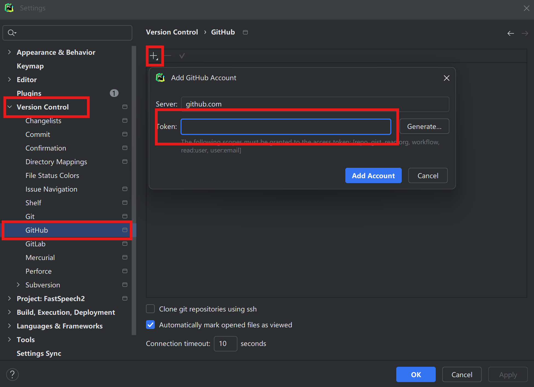Image resolution: width=534 pixels, height=387 pixels.
Task: Click the Connection timeout input field
Action: tap(225, 343)
